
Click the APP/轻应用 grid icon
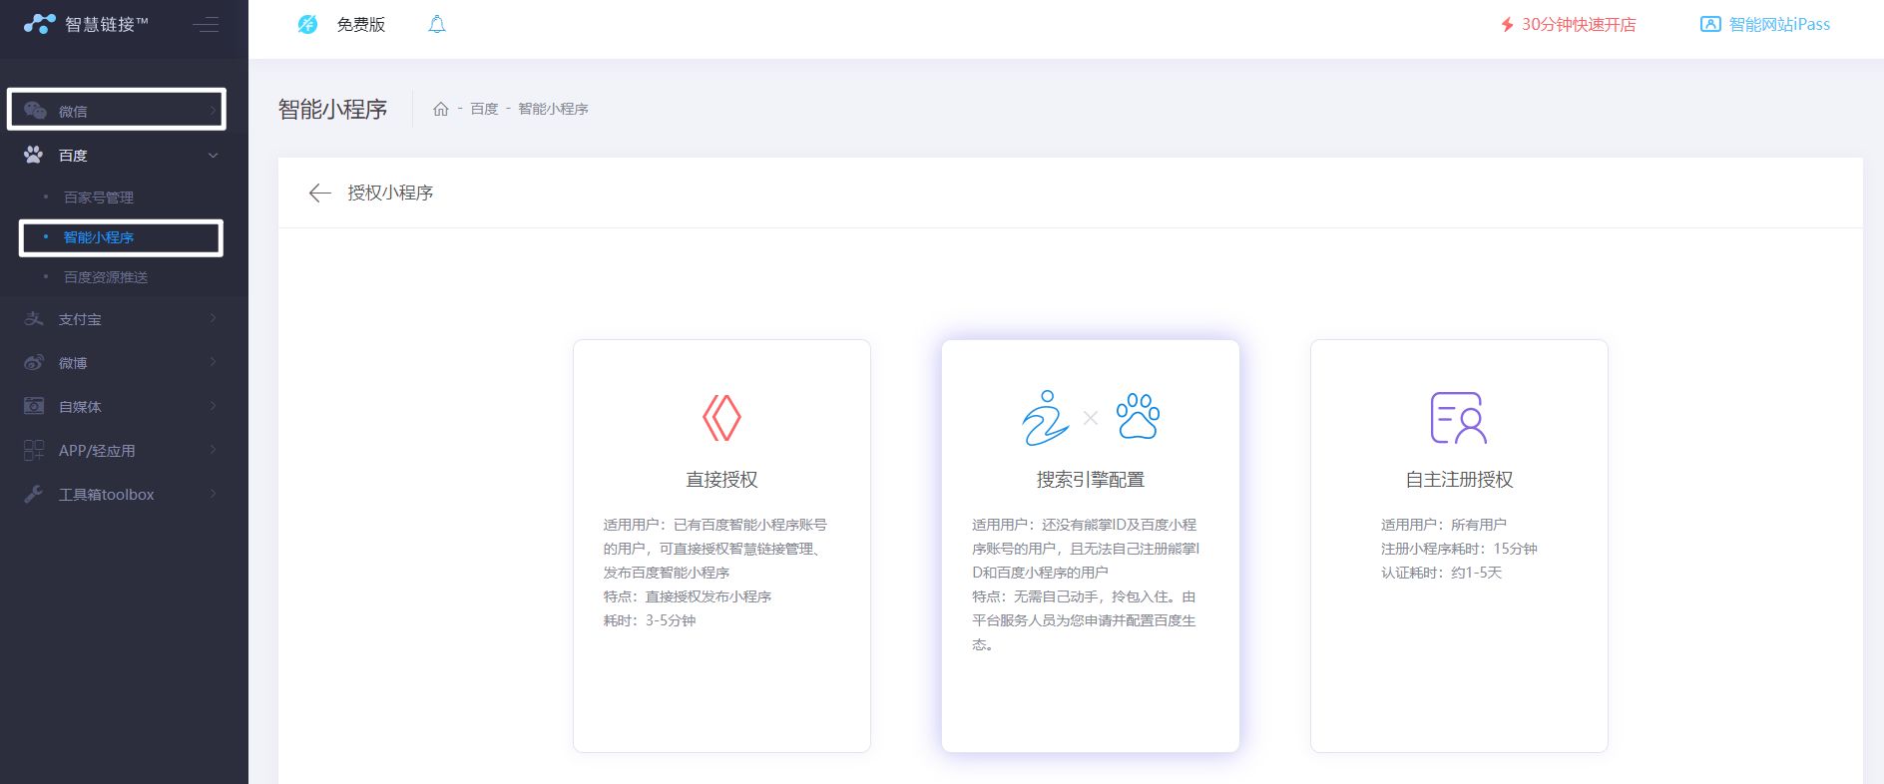(x=34, y=450)
